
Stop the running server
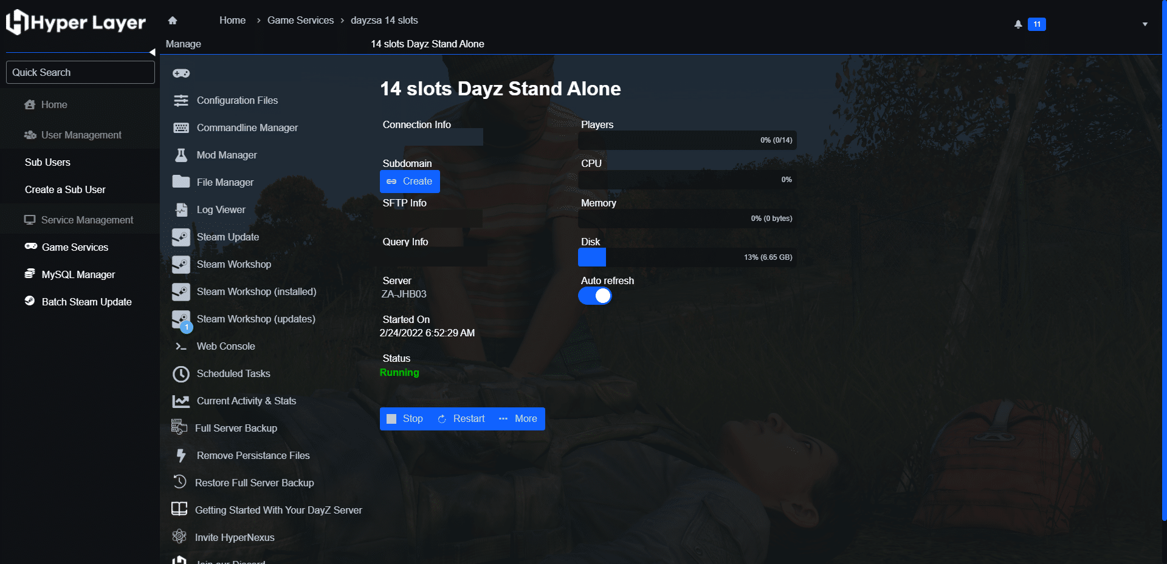(x=405, y=419)
